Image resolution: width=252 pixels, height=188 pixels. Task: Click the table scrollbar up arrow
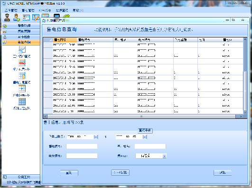click(x=245, y=39)
